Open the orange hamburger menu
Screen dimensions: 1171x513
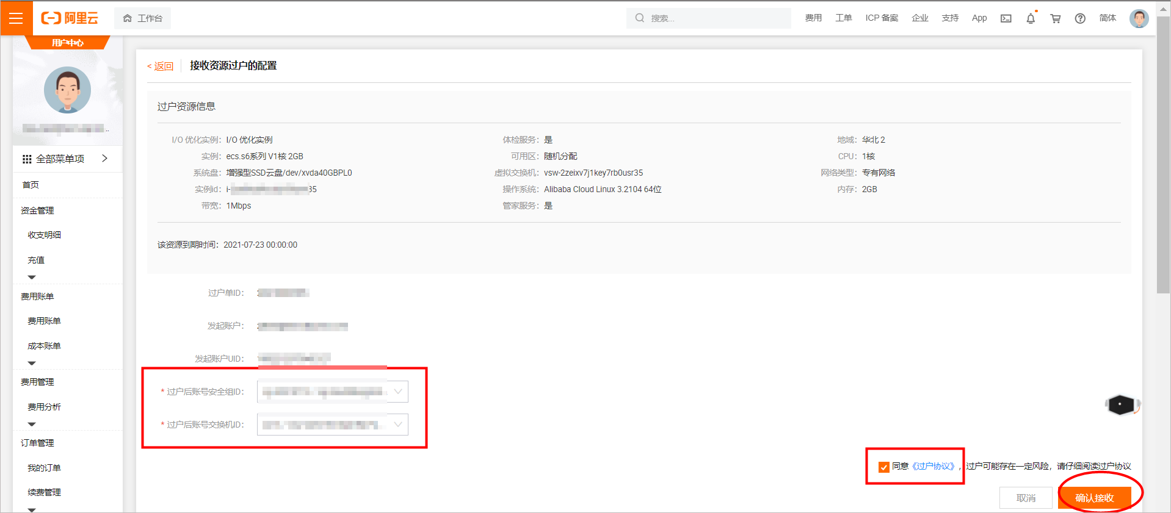[16, 18]
